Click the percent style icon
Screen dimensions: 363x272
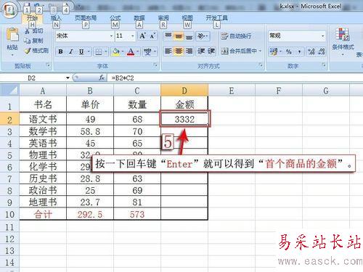pos(288,51)
